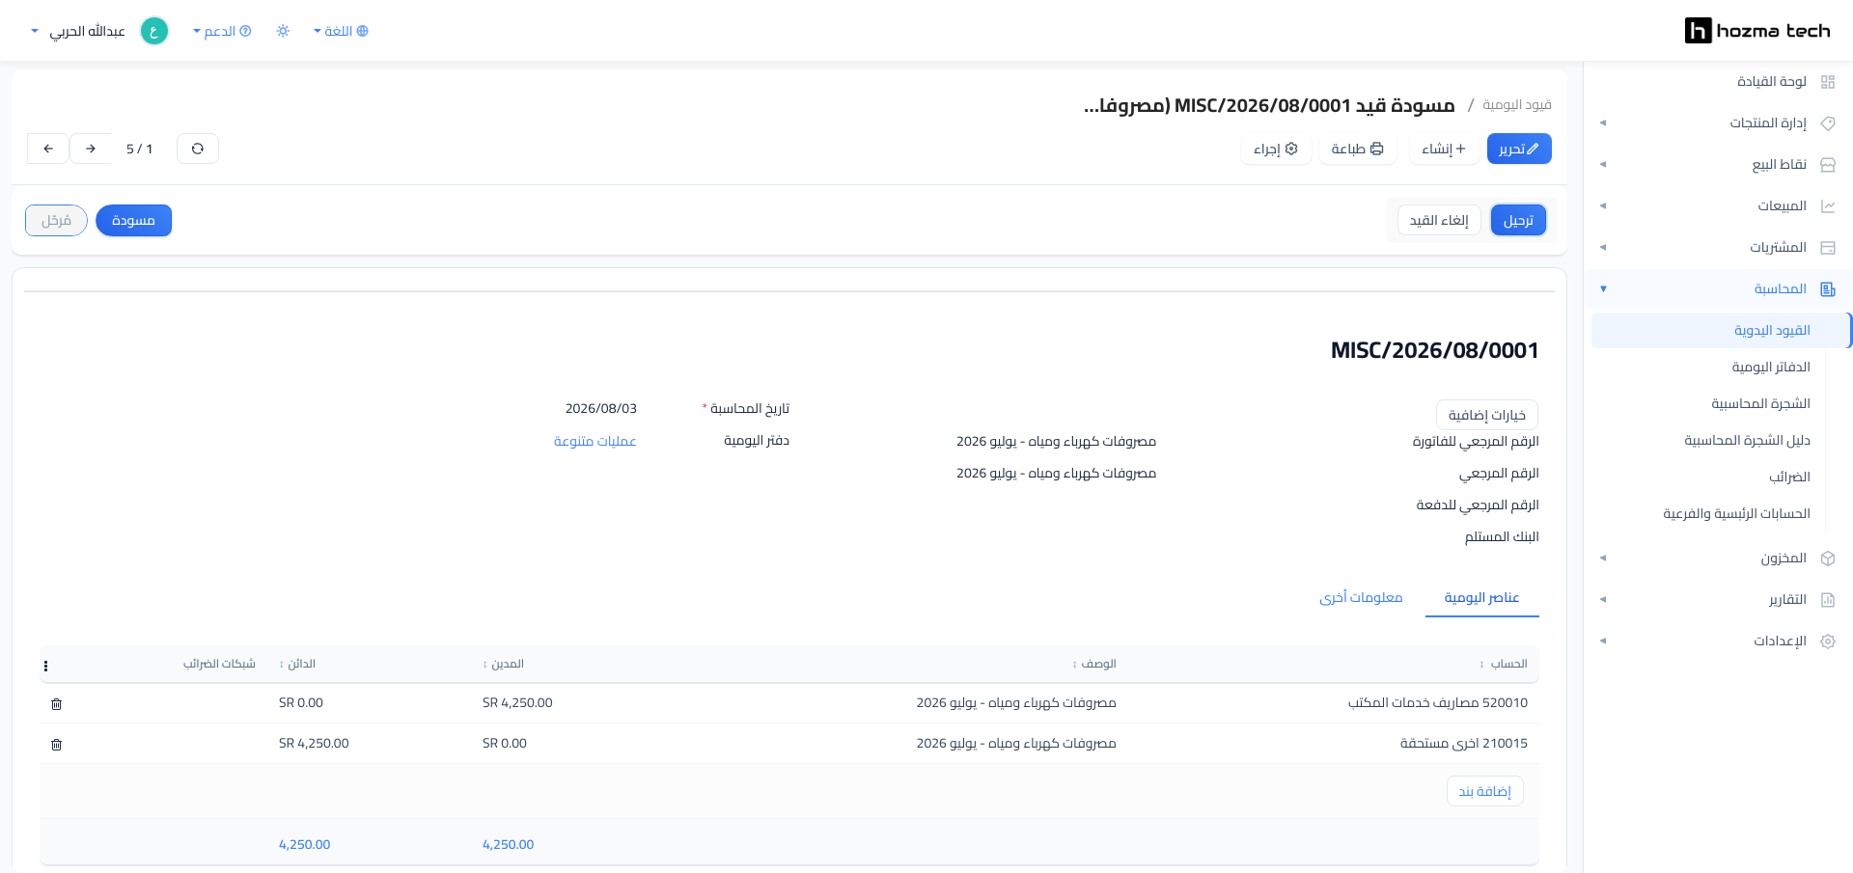The width and height of the screenshot is (1853, 873).
Task: Click the 520010 مصاريف خدمات المكتب account cell
Action: point(1438,703)
